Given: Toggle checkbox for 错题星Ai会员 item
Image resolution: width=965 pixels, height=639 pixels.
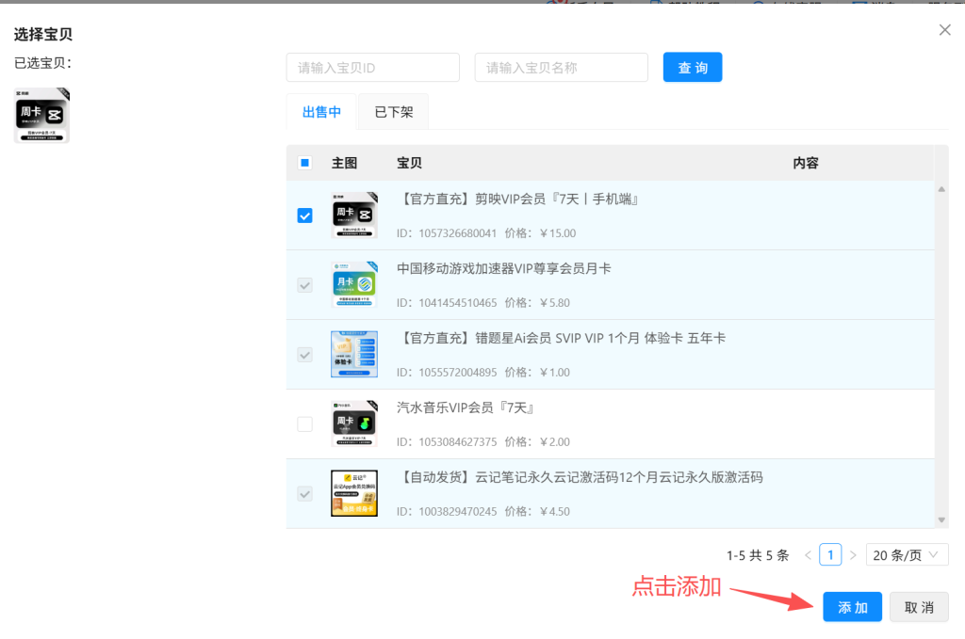Looking at the screenshot, I should pyautogui.click(x=304, y=355).
